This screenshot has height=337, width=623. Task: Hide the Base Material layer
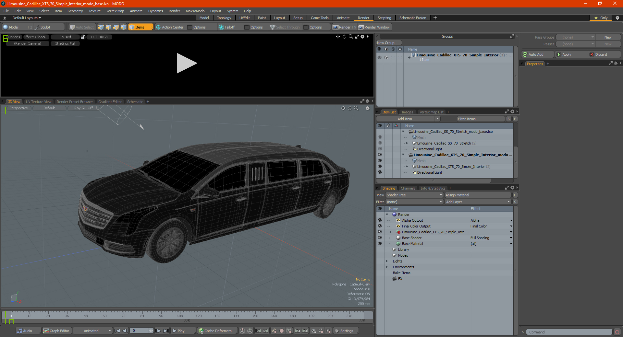380,244
